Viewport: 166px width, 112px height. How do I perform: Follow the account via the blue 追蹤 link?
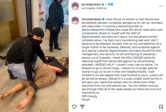pos(110,4)
